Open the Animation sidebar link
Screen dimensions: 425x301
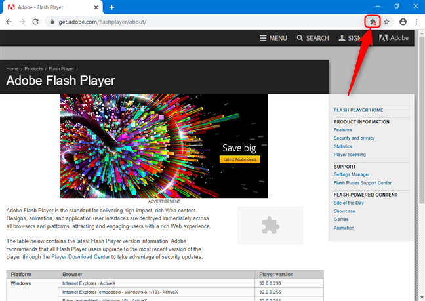344,228
